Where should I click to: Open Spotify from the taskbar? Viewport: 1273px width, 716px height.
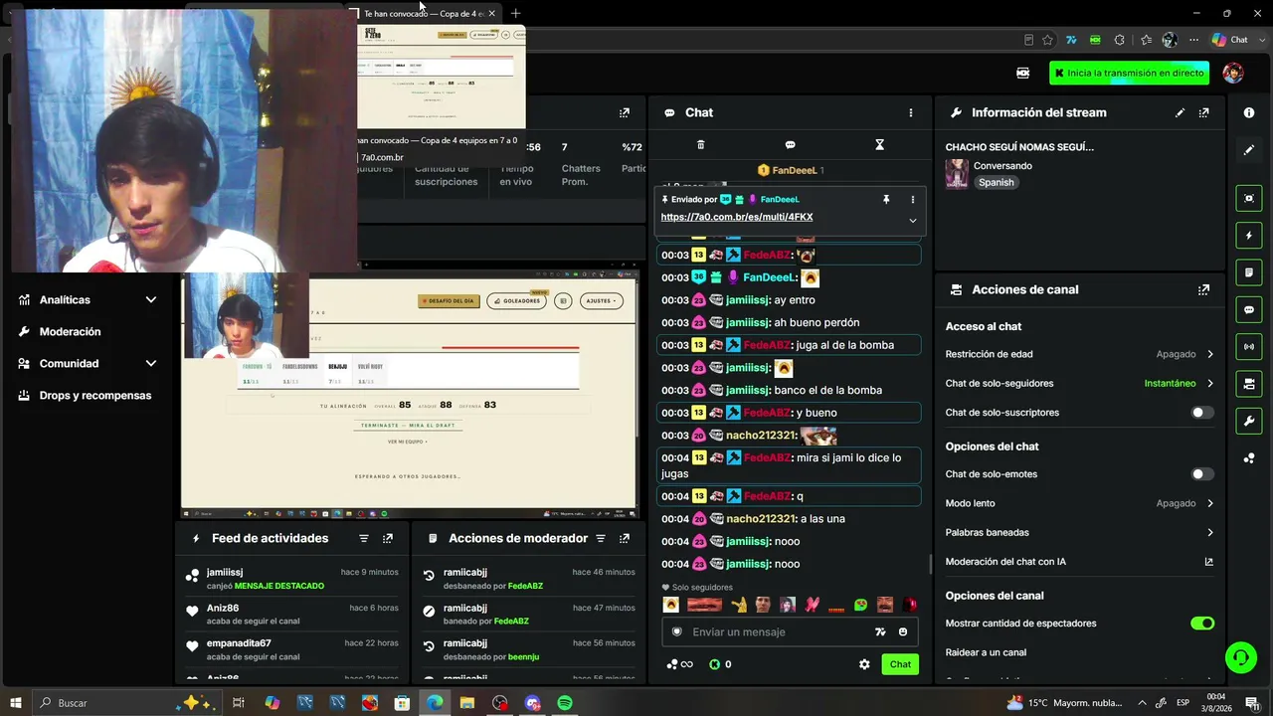coord(565,703)
